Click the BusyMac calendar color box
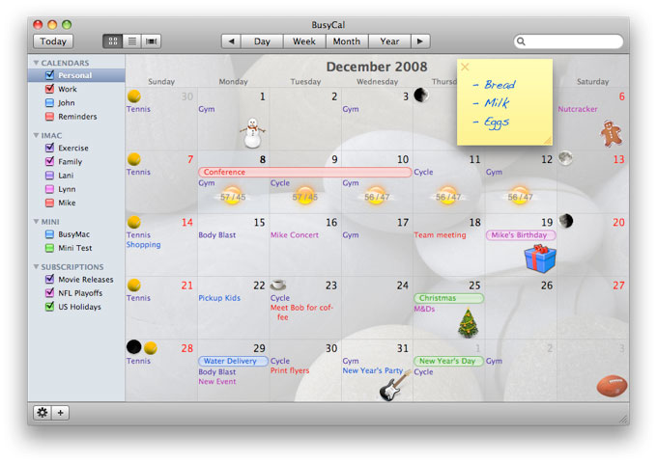Image resolution: width=657 pixels, height=463 pixels. pos(49,233)
